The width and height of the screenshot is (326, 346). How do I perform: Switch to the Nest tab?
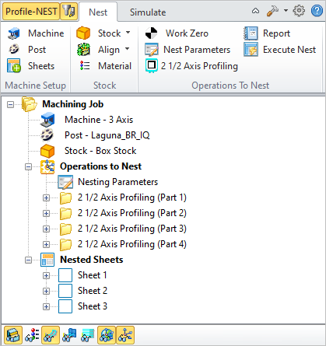coord(98,12)
